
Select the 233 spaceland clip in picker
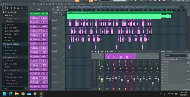39,14
